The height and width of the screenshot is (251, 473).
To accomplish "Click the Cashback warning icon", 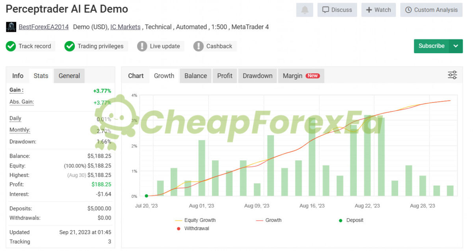I will (x=198, y=46).
